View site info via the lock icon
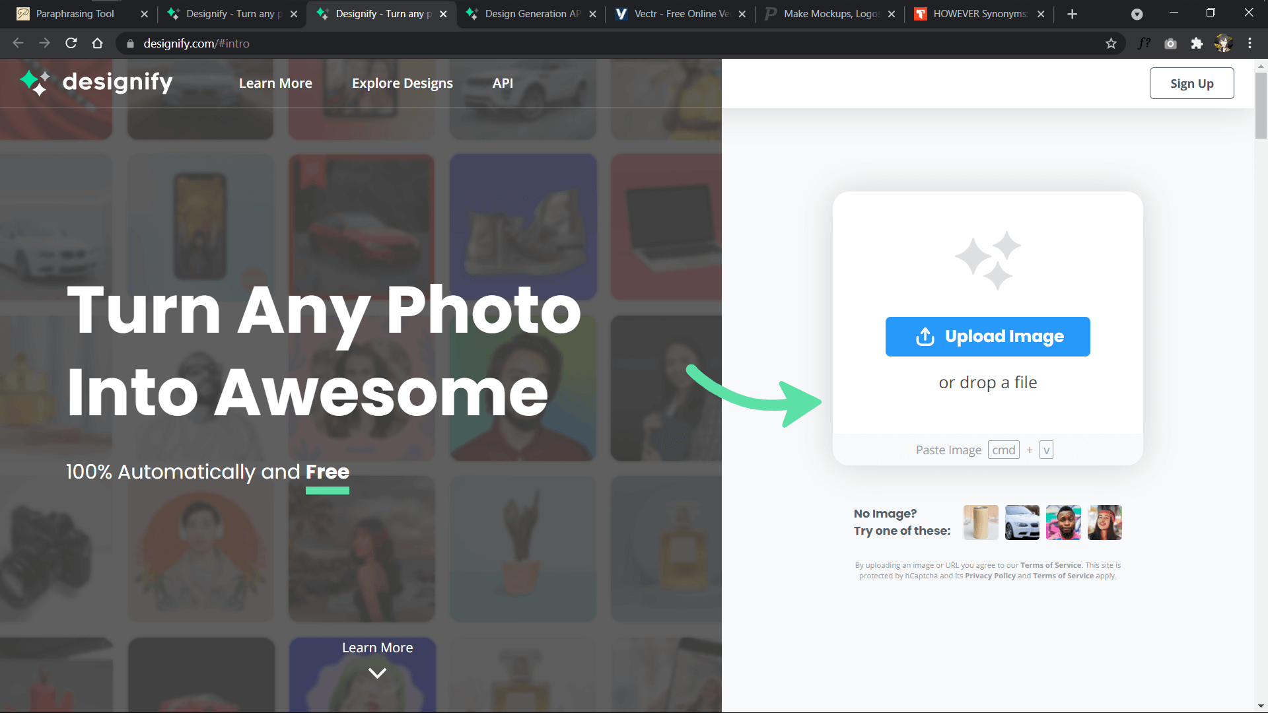The height and width of the screenshot is (713, 1268). point(130,44)
